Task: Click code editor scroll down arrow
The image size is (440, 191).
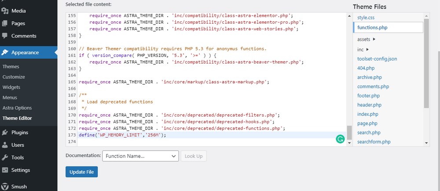Action: pos(349,143)
